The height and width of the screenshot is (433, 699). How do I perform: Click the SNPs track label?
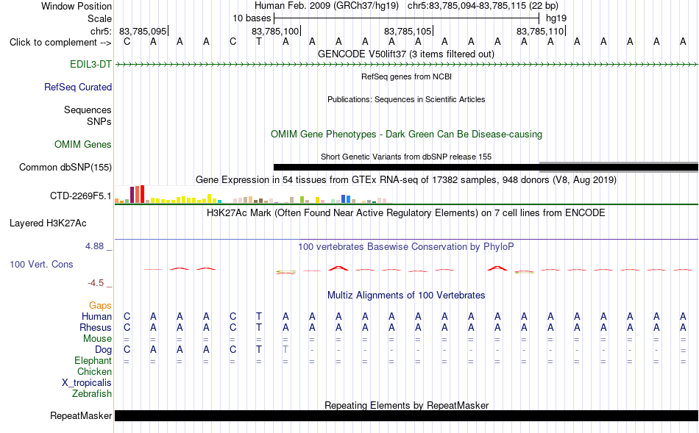tap(99, 121)
